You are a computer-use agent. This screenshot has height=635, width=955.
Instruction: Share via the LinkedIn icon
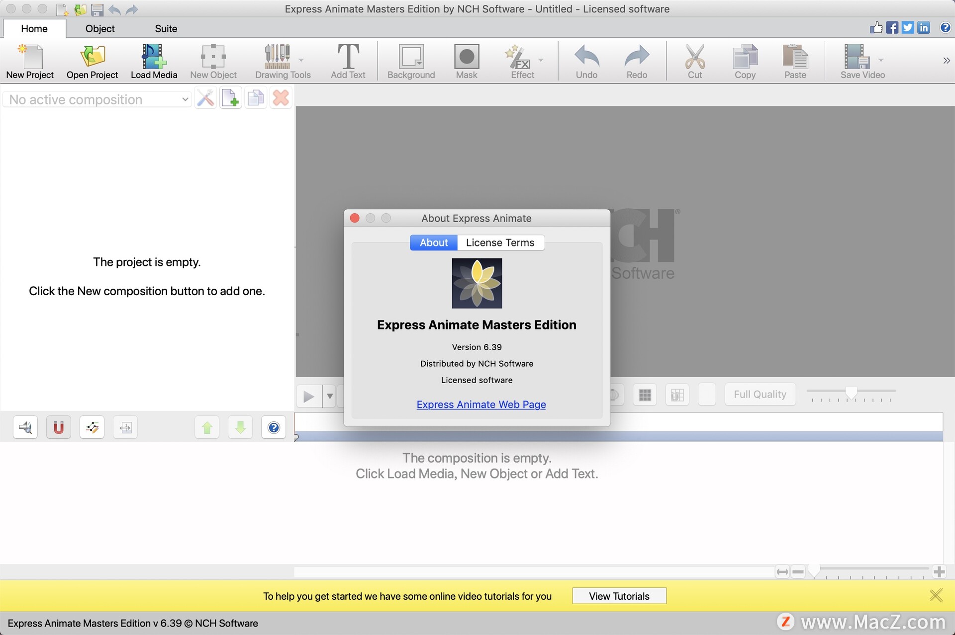(x=924, y=27)
